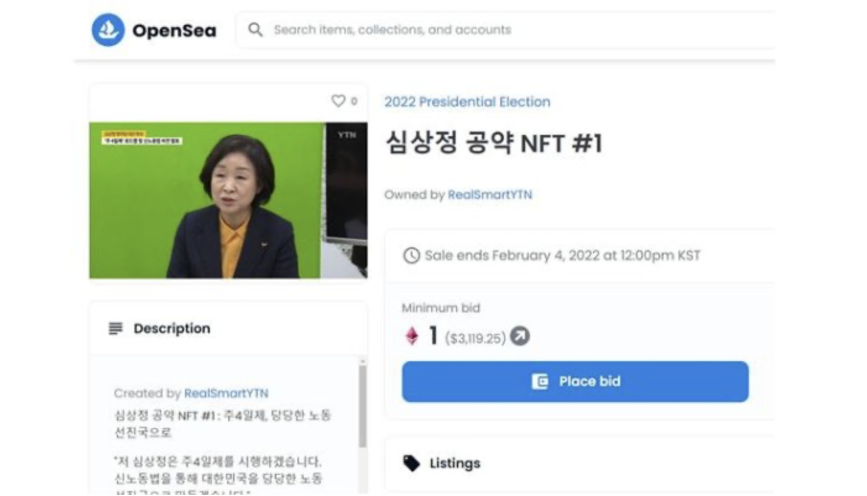Select quote line 저 심상정은 주4일제를 시행하겠습니다
867x496 pixels.
[x=218, y=462]
